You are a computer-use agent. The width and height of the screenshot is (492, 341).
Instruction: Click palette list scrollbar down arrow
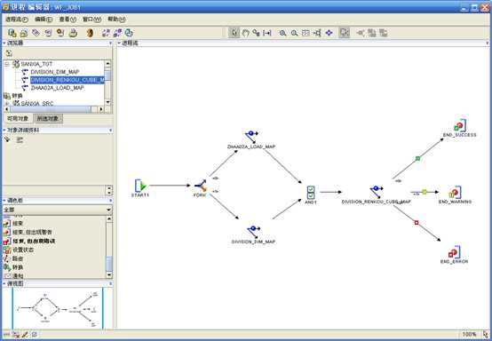coord(109,274)
